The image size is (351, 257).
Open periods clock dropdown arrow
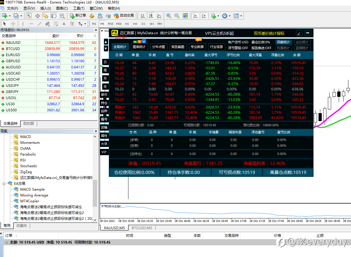(x=230, y=16)
